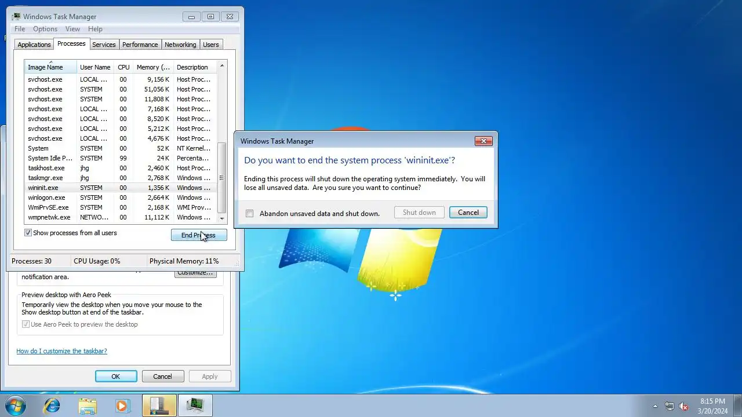Sort by the User Name column header
The image size is (742, 417).
click(x=95, y=67)
